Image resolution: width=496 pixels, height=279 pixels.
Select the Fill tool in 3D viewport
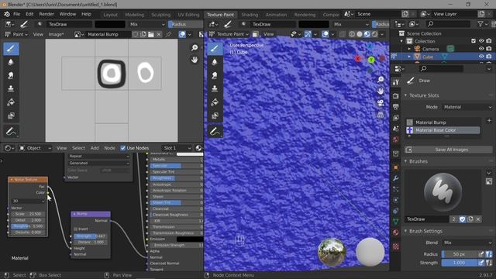click(215, 102)
